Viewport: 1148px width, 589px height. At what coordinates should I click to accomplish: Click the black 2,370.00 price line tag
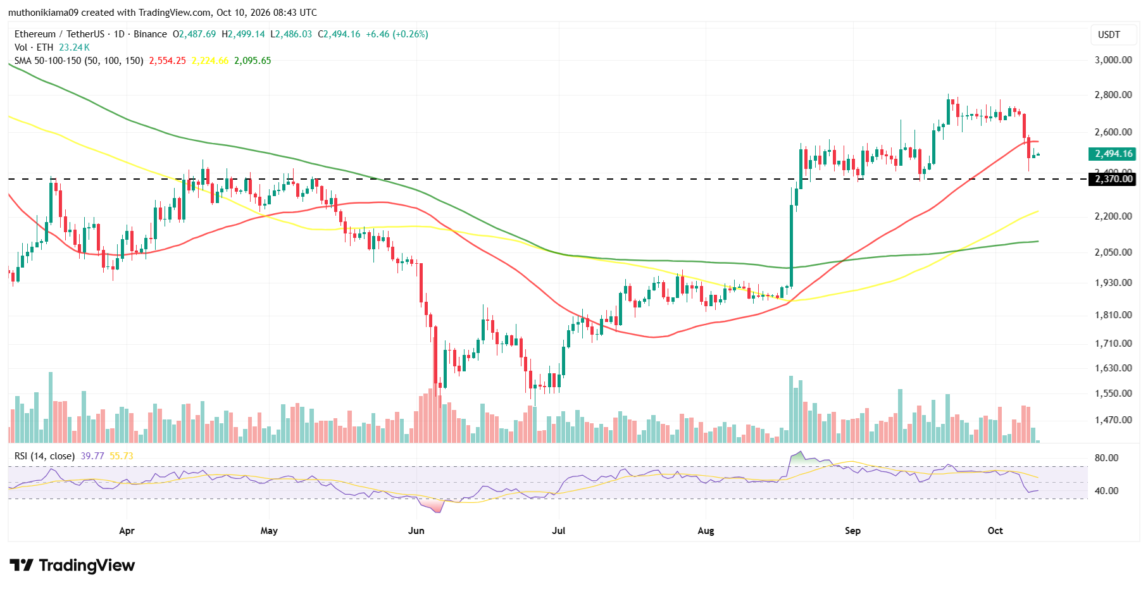[1113, 179]
